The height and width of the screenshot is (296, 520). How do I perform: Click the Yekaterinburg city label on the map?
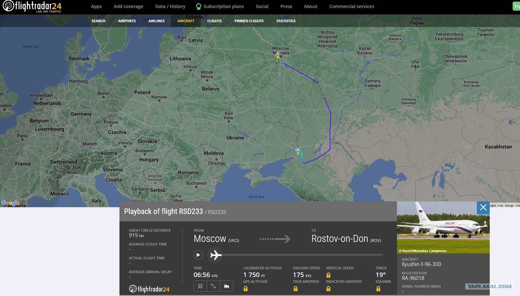(x=449, y=36)
